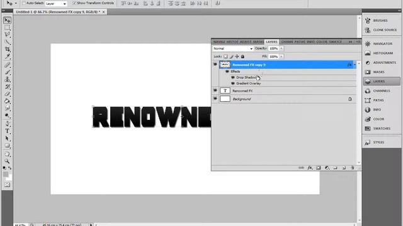
Task: Open the Auto-Select Layer dropdown
Action: click(56, 4)
